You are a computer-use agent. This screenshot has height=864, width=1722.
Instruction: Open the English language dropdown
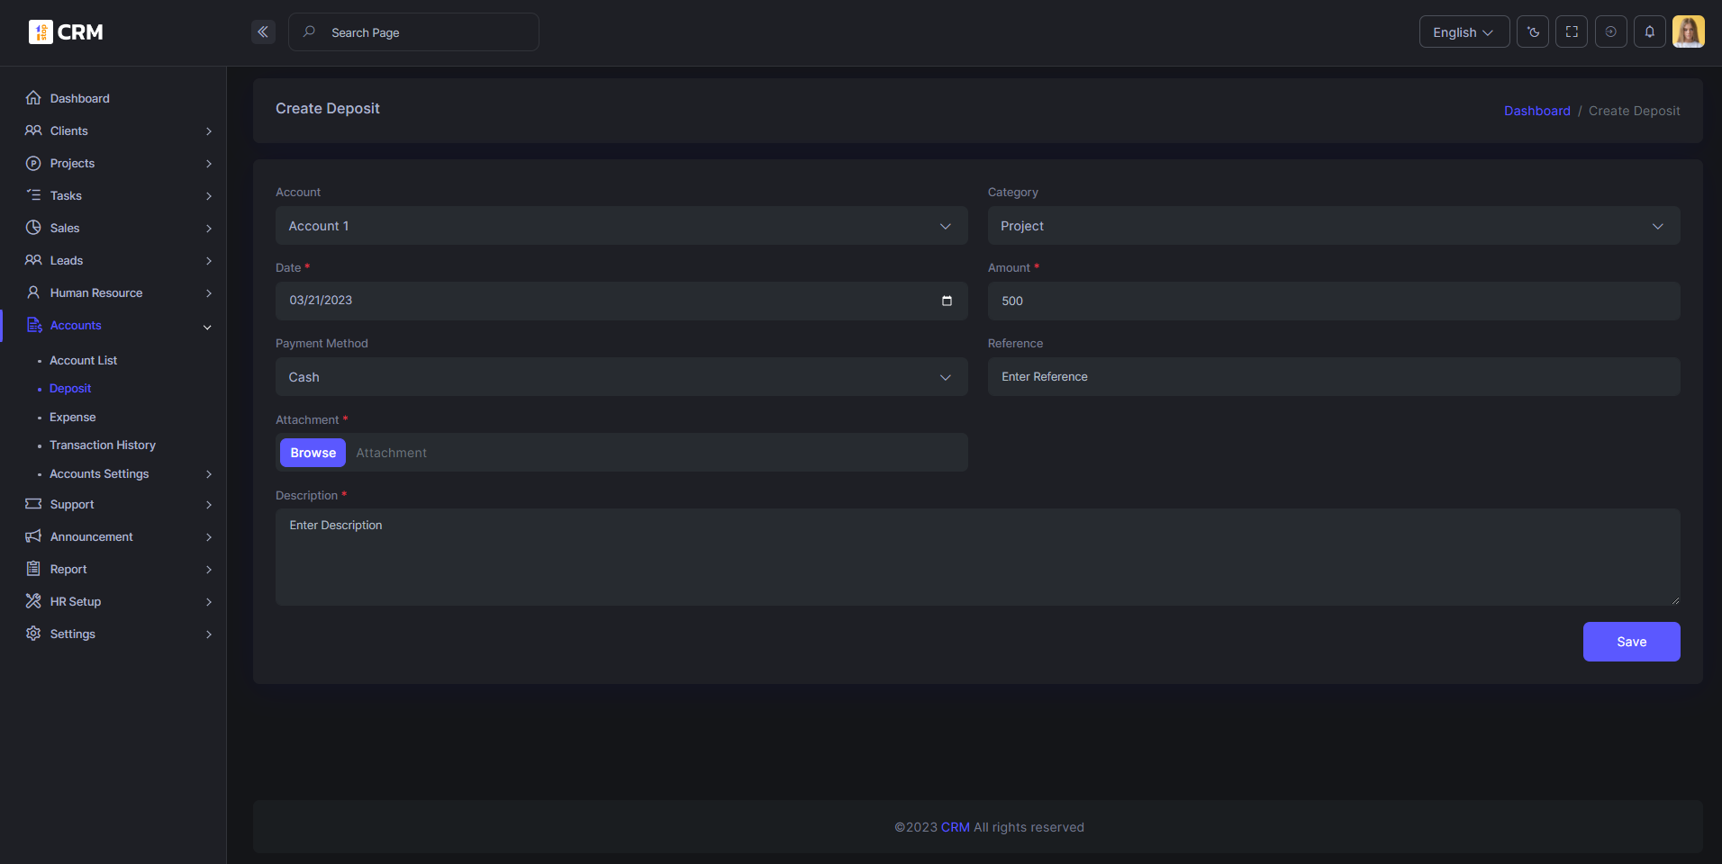point(1464,32)
